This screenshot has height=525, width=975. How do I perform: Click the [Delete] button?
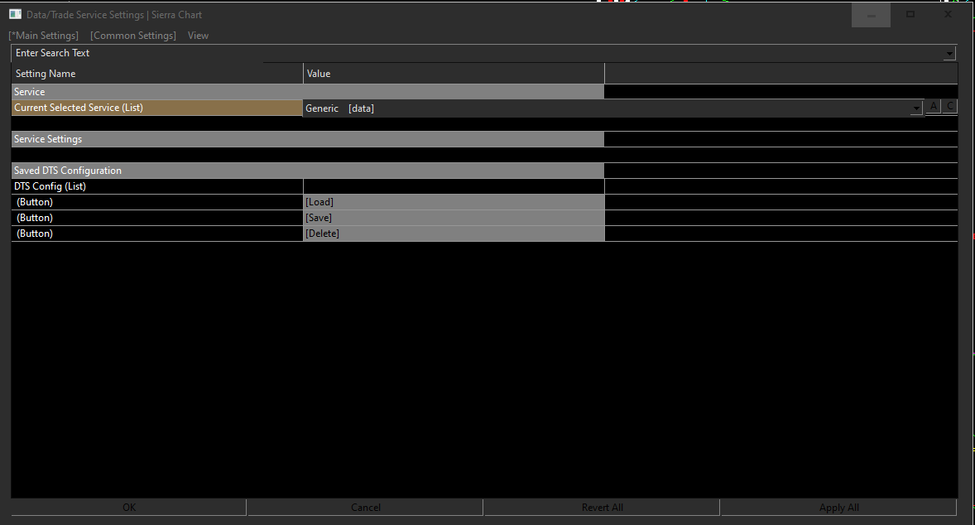click(454, 234)
